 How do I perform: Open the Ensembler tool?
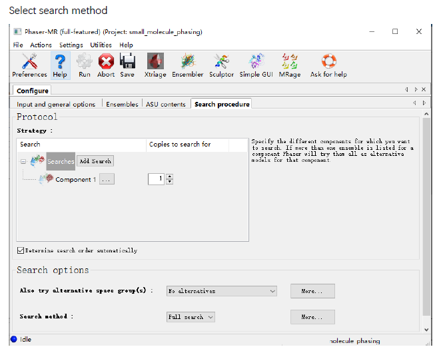pyautogui.click(x=188, y=65)
